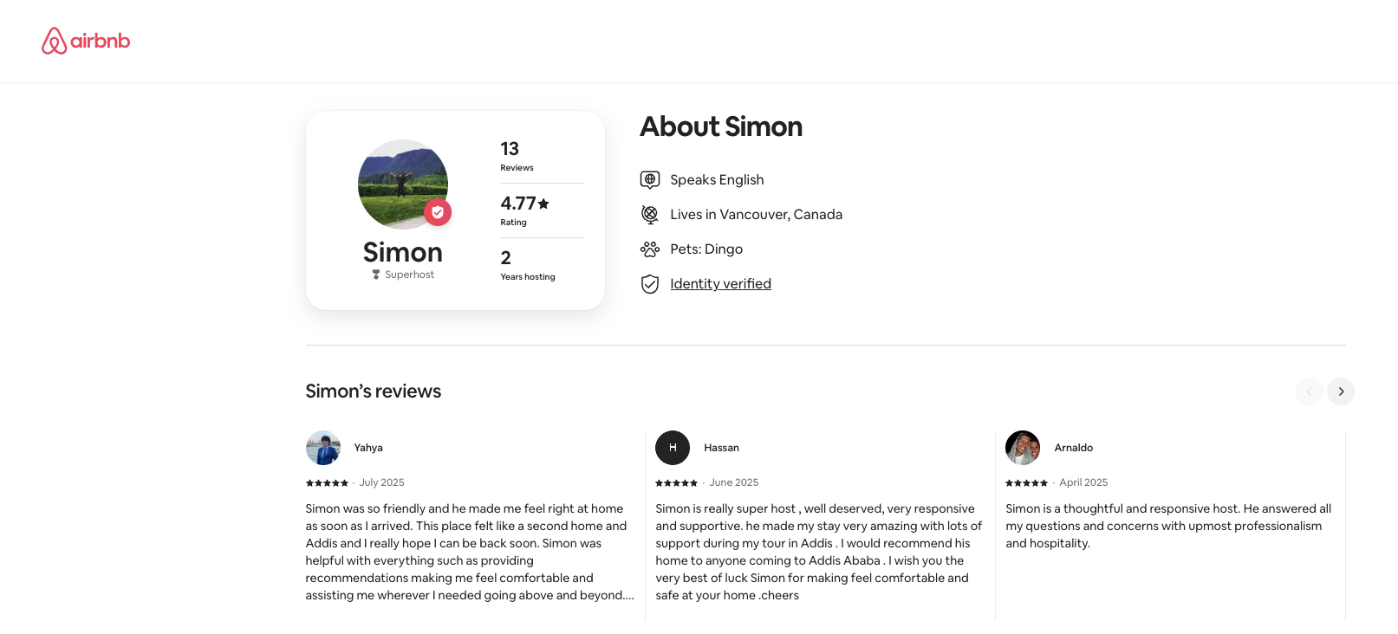Viewport: 1398px width, 634px height.
Task: Click Hassan's reviewer avatar with letter H
Action: [673, 448]
